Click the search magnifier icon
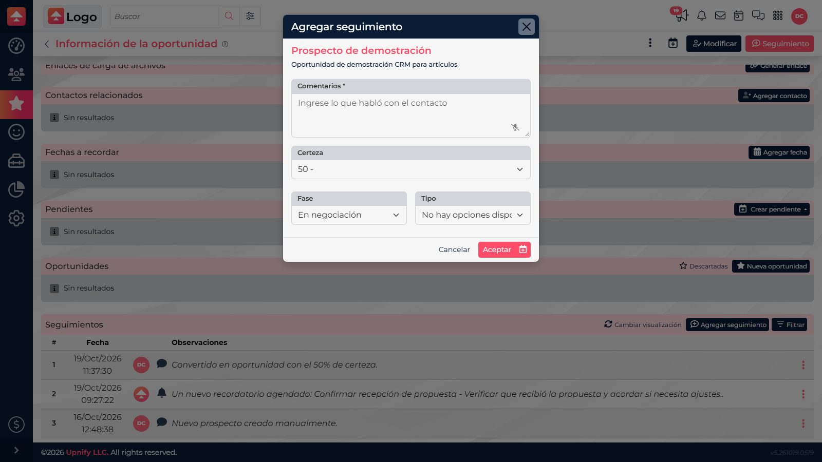This screenshot has width=822, height=462. (229, 16)
